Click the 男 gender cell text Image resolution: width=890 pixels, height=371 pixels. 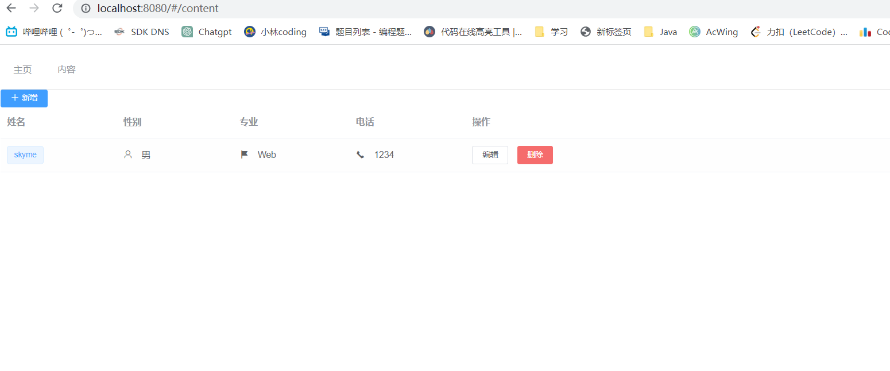point(146,155)
